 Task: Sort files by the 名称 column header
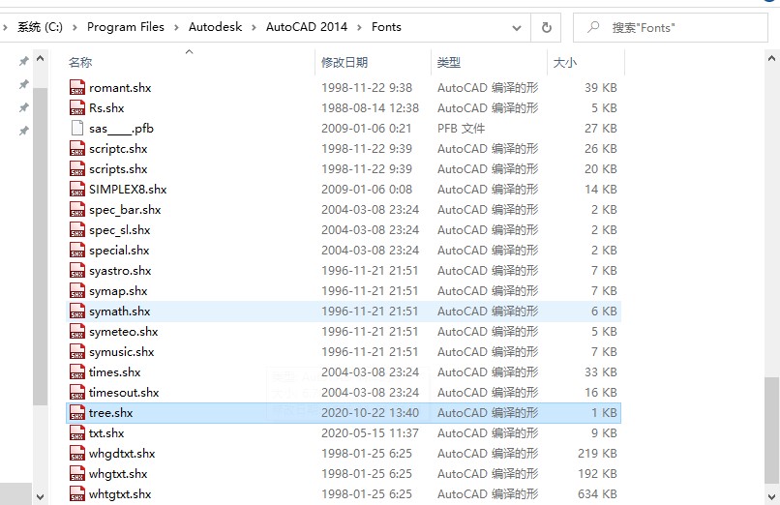click(x=80, y=62)
